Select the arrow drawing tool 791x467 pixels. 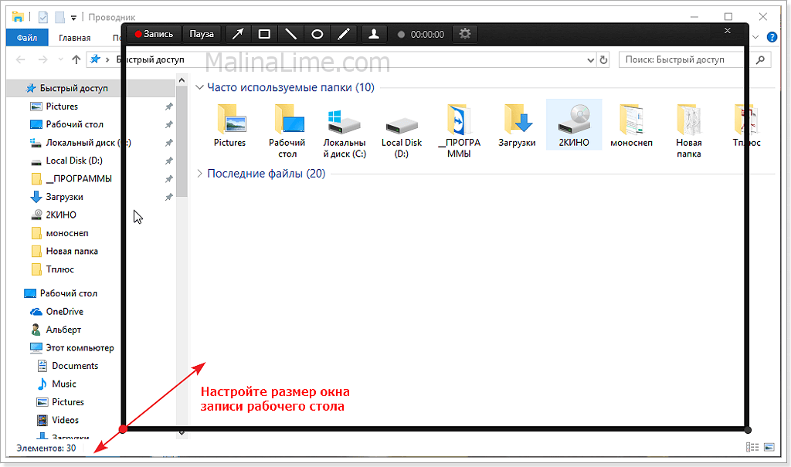click(x=239, y=34)
